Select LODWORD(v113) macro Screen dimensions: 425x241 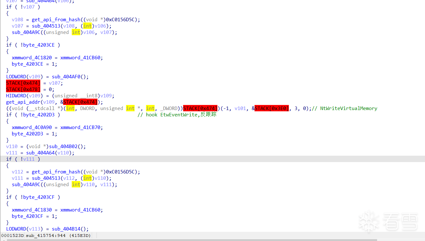pyautogui.click(x=25, y=229)
